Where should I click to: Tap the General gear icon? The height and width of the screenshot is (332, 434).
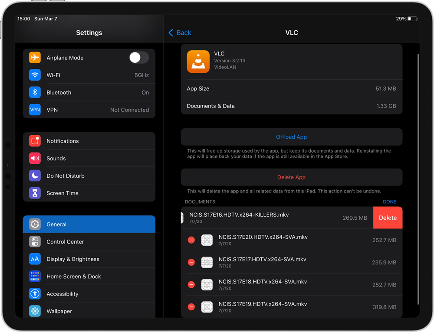35,224
